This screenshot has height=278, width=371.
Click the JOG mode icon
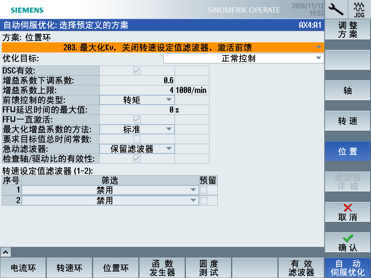359,9
